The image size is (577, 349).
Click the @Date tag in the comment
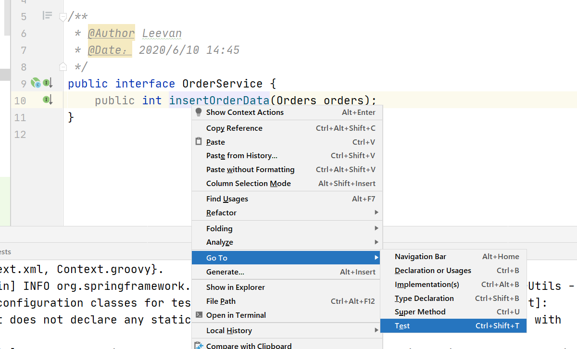(109, 50)
